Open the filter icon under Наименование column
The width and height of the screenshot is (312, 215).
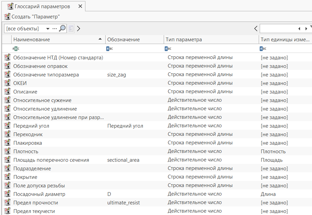coord(16,49)
